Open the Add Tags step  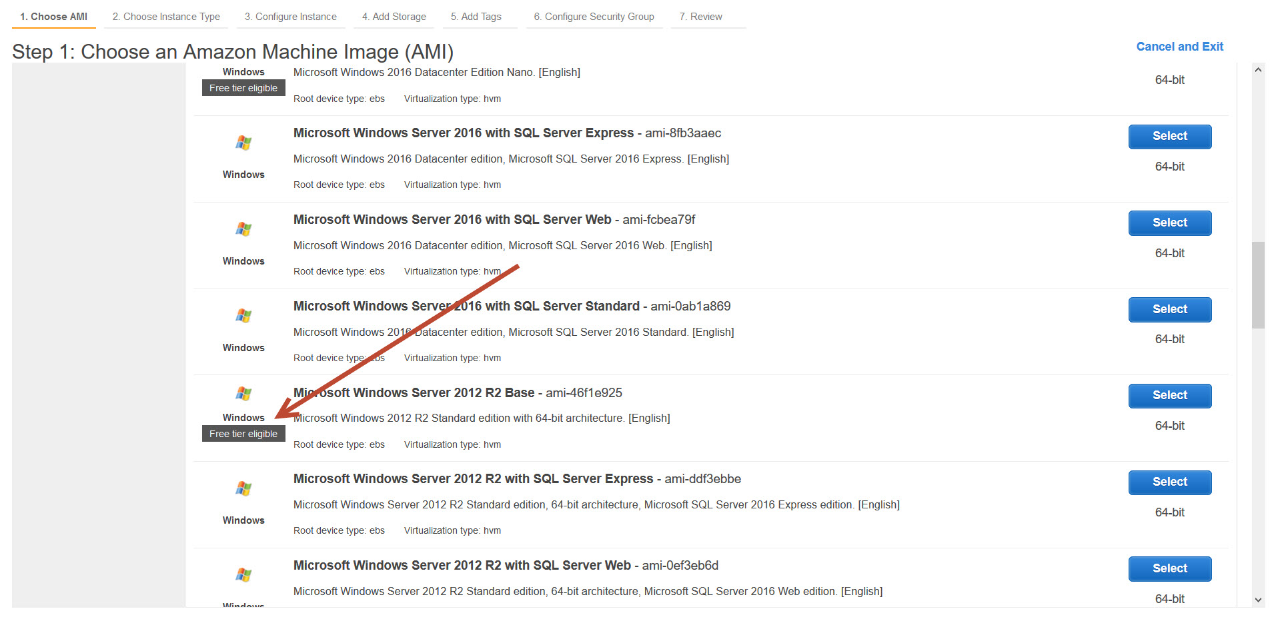(x=476, y=17)
